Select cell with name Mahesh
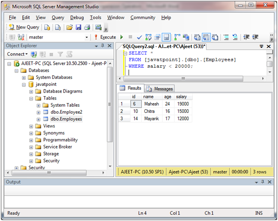Screen dimensions: 278x221 pos(151,104)
